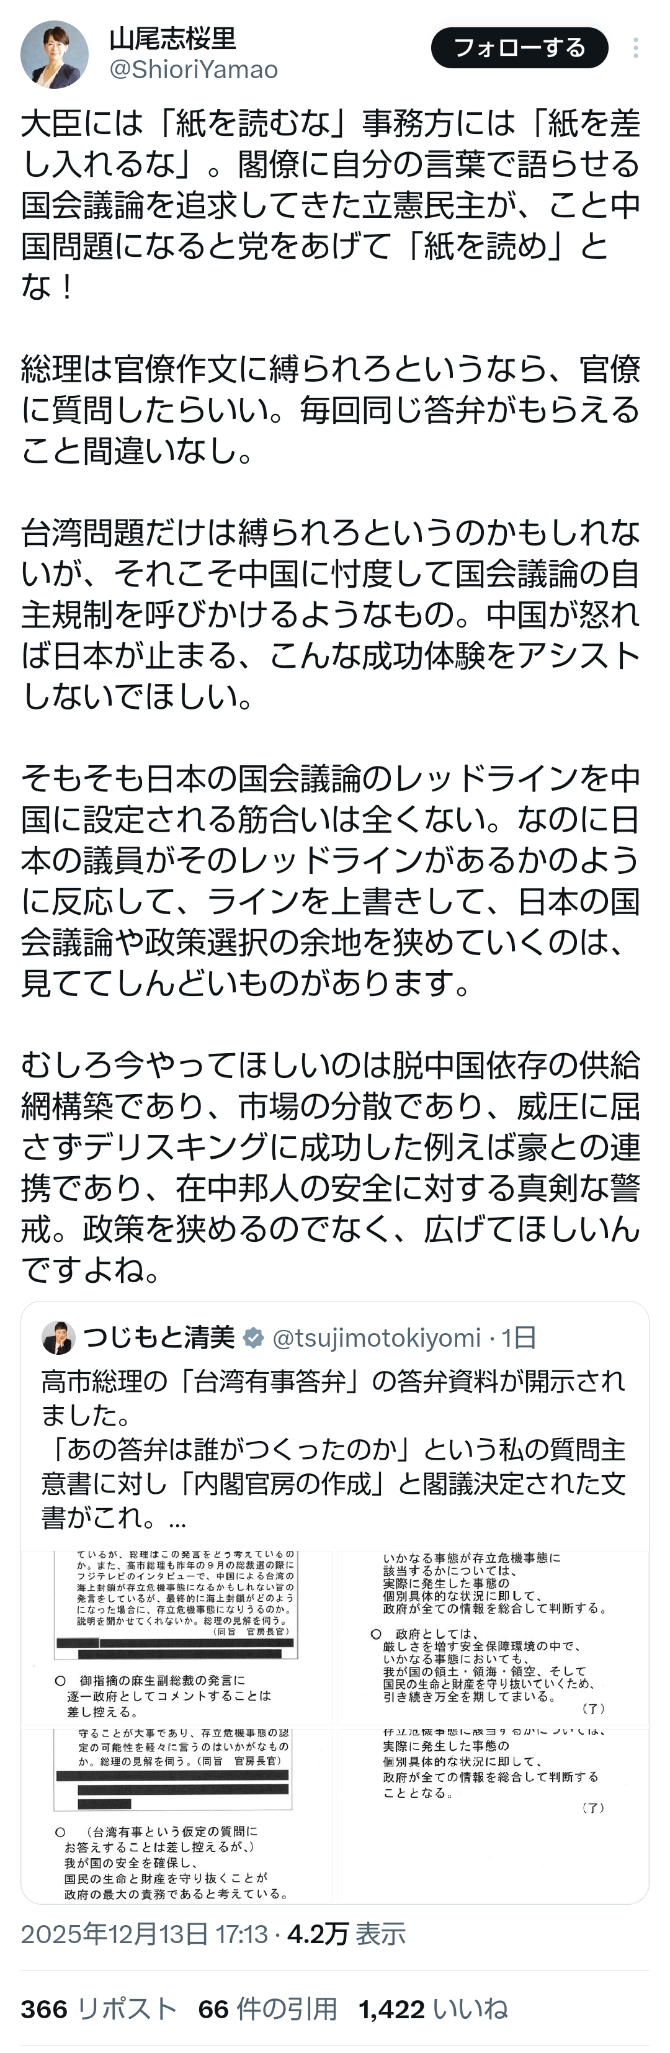670x2053 pixels.
Task: Show the 366 リポスト list
Action: (x=99, y=2009)
